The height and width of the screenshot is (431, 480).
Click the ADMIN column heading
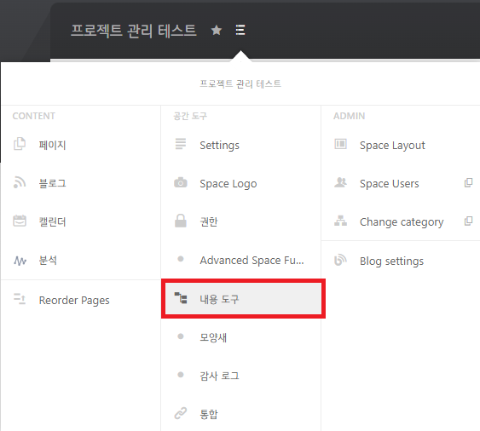349,116
